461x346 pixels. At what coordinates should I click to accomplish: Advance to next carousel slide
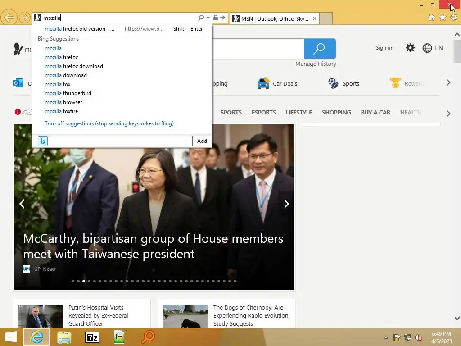click(286, 204)
